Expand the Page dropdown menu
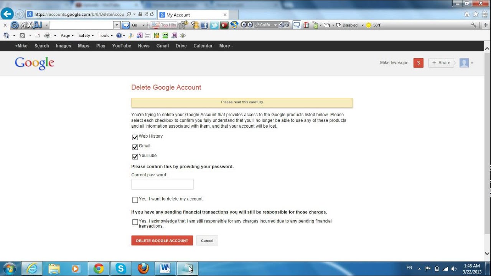 pyautogui.click(x=66, y=36)
